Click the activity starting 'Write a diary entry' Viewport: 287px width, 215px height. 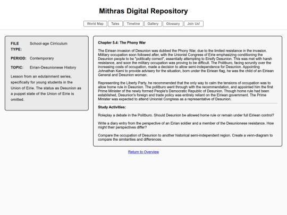coord(186,125)
